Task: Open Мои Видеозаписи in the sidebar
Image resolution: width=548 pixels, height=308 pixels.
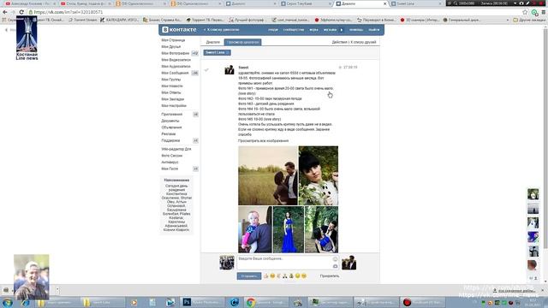Action: (176, 60)
